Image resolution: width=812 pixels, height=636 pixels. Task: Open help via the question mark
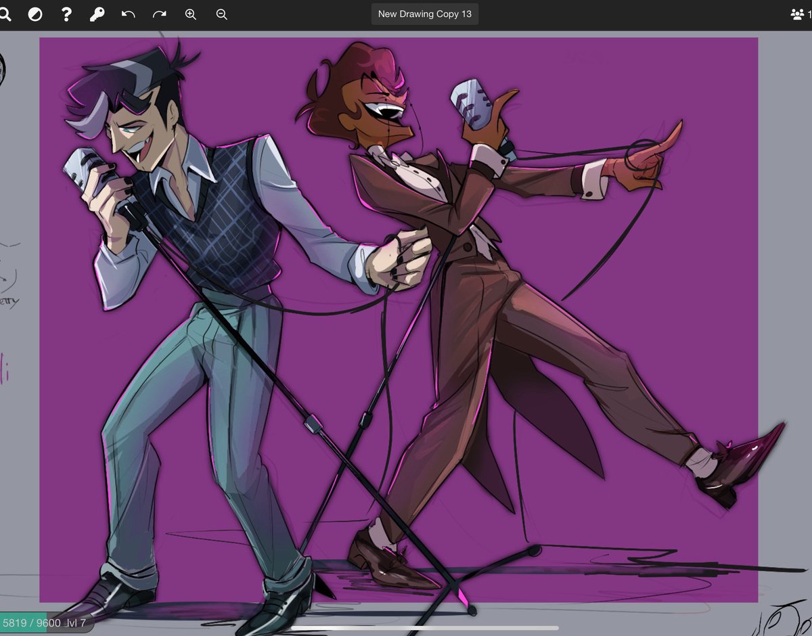(x=66, y=14)
